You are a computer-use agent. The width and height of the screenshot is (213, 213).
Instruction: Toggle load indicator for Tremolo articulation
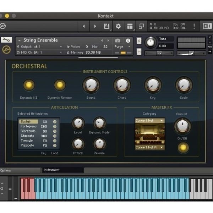click(55, 141)
